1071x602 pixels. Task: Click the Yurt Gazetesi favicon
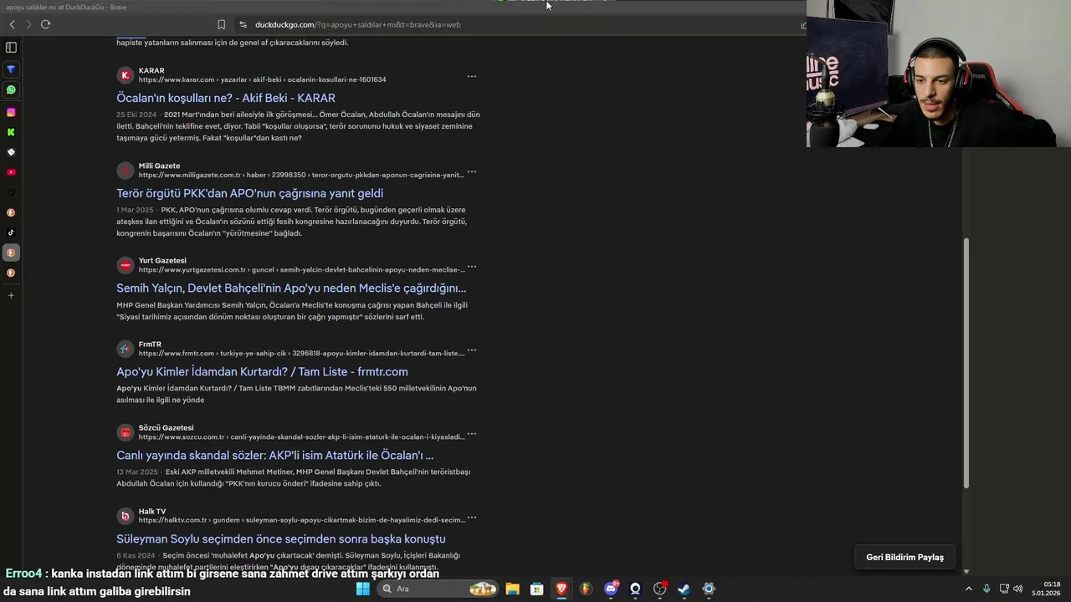click(x=126, y=265)
